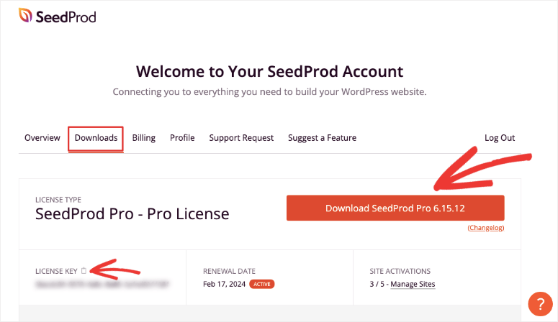Open the Billing tab
Image resolution: width=558 pixels, height=322 pixels.
coord(144,138)
